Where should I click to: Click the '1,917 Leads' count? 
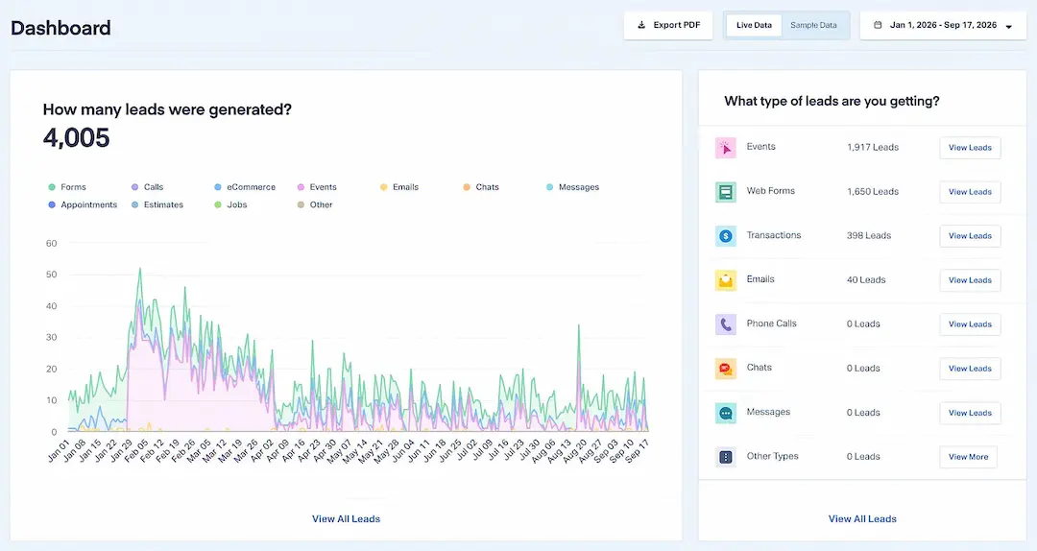point(872,148)
